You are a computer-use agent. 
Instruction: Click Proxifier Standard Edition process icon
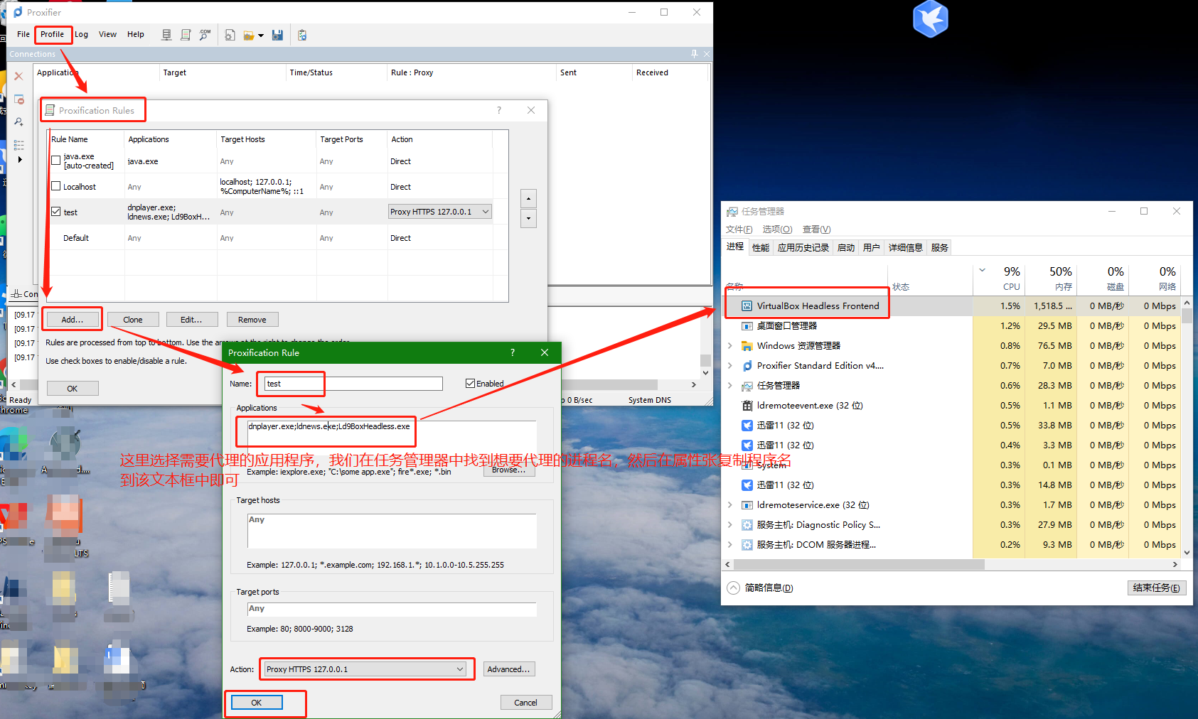coord(747,366)
